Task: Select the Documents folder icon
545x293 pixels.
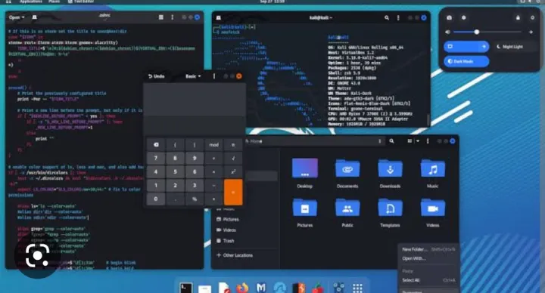Action: [347, 168]
